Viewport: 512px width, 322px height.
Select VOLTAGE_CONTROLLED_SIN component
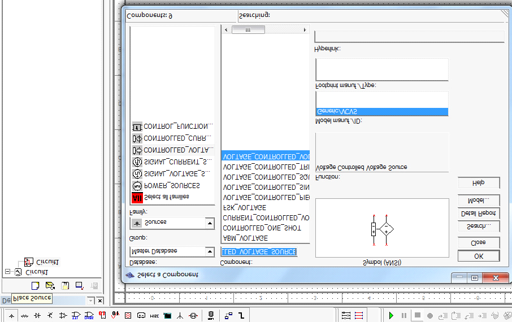[x=266, y=188]
